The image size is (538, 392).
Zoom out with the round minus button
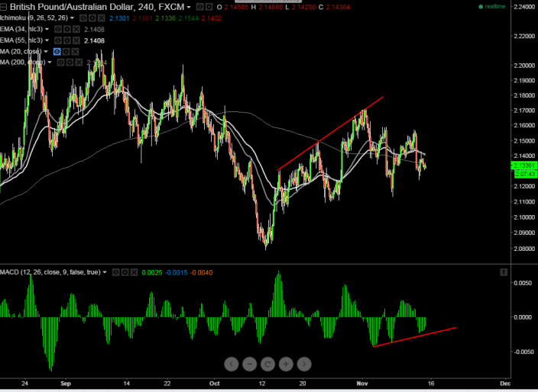point(249,364)
